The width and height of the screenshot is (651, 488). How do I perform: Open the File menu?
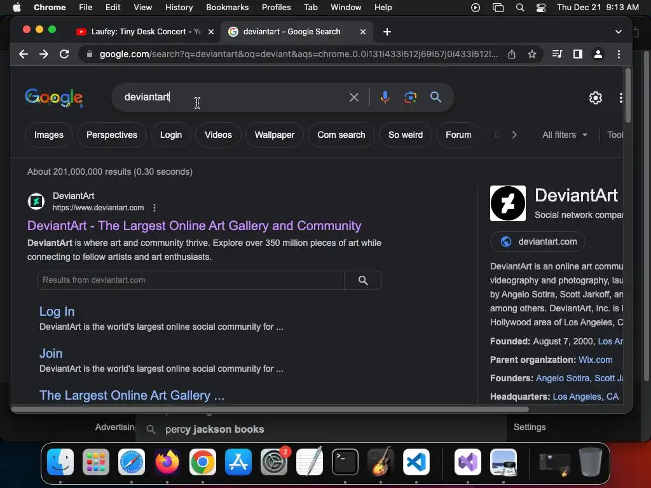pyautogui.click(x=86, y=7)
